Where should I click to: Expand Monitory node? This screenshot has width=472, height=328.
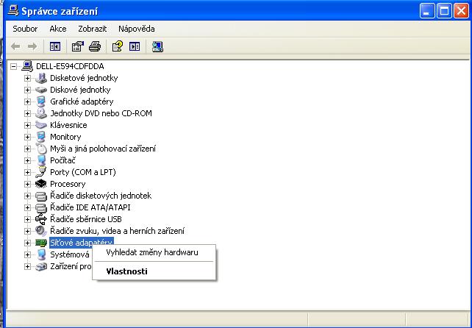pyautogui.click(x=27, y=137)
